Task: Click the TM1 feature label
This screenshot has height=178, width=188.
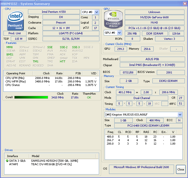Action: [36, 62]
